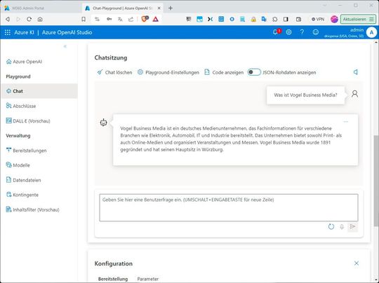Click the bot avatar icon beside reply
Screen dimensions: 379x283
coord(103,123)
